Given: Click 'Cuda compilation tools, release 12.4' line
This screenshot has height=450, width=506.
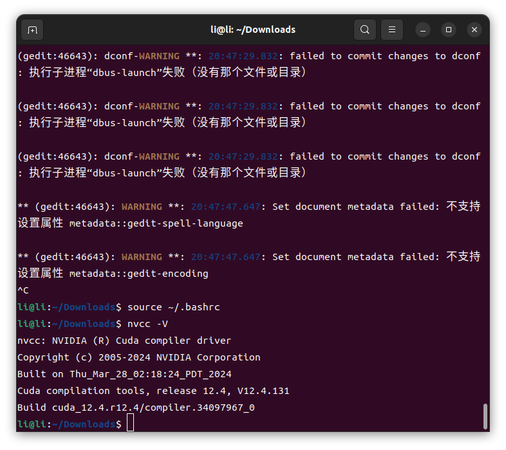Looking at the screenshot, I should [x=153, y=391].
